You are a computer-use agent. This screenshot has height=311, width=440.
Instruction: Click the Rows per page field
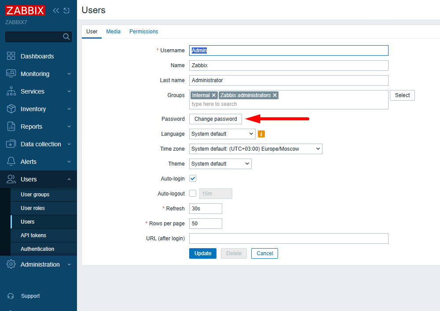pyautogui.click(x=205, y=223)
